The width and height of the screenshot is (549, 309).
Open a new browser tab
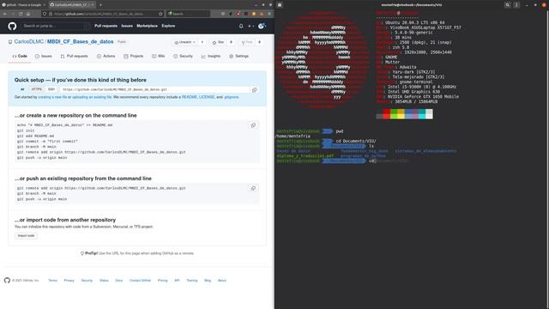click(x=100, y=5)
